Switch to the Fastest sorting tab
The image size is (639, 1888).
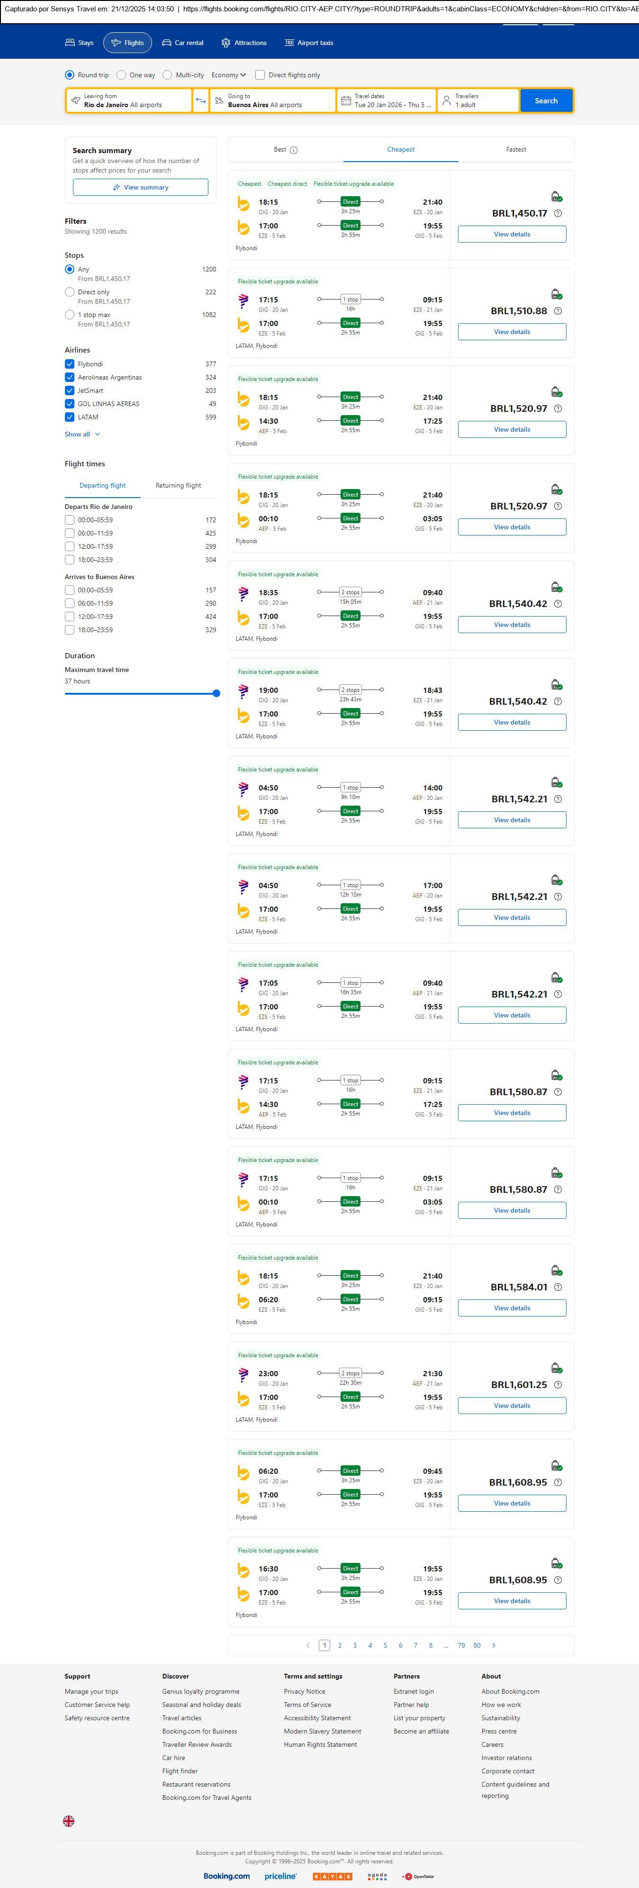pos(516,150)
